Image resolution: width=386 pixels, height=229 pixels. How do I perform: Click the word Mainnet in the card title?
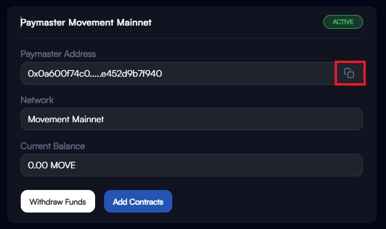click(134, 23)
